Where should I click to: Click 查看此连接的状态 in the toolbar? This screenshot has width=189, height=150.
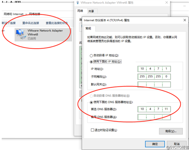[x=57, y=23]
